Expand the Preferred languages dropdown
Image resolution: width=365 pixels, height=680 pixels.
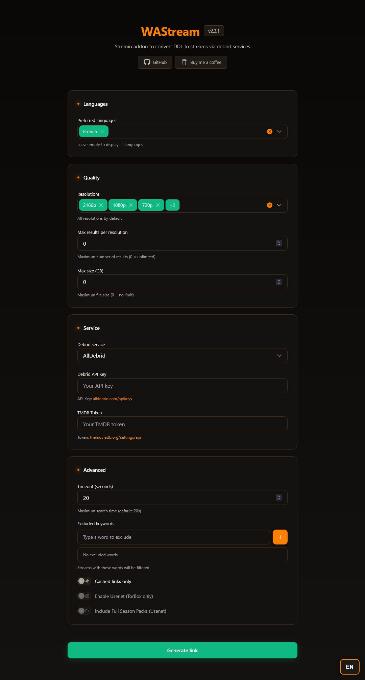click(279, 131)
